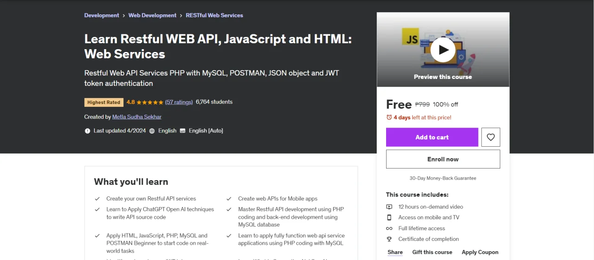Click the star rating icons
594x260 pixels.
pos(149,102)
